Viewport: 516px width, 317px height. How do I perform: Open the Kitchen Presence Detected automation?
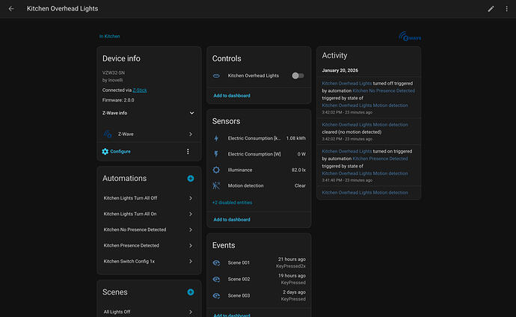click(149, 245)
